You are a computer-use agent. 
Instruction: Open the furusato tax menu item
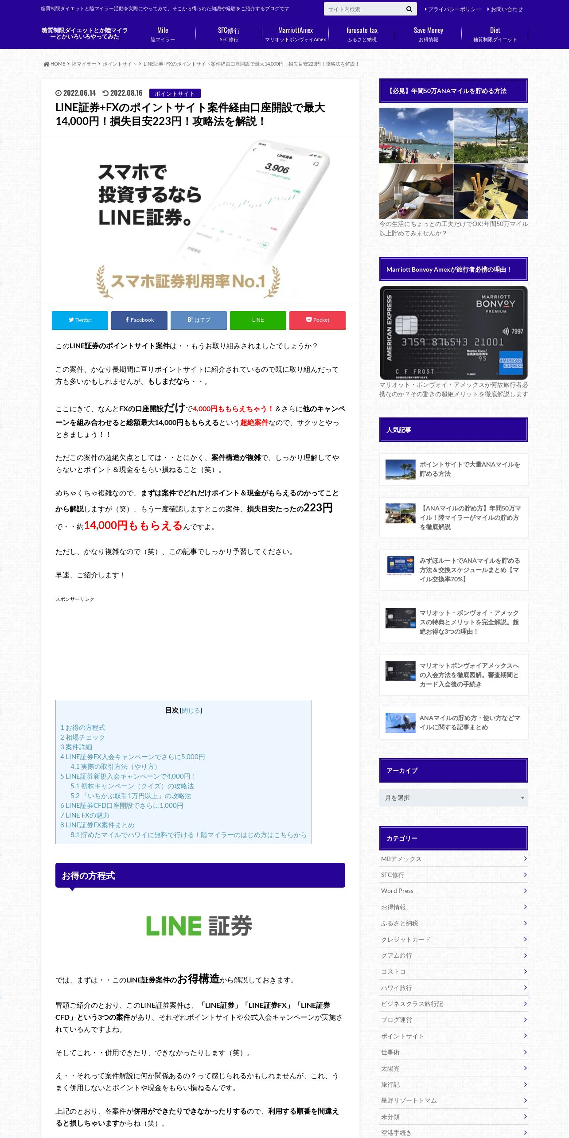362,34
